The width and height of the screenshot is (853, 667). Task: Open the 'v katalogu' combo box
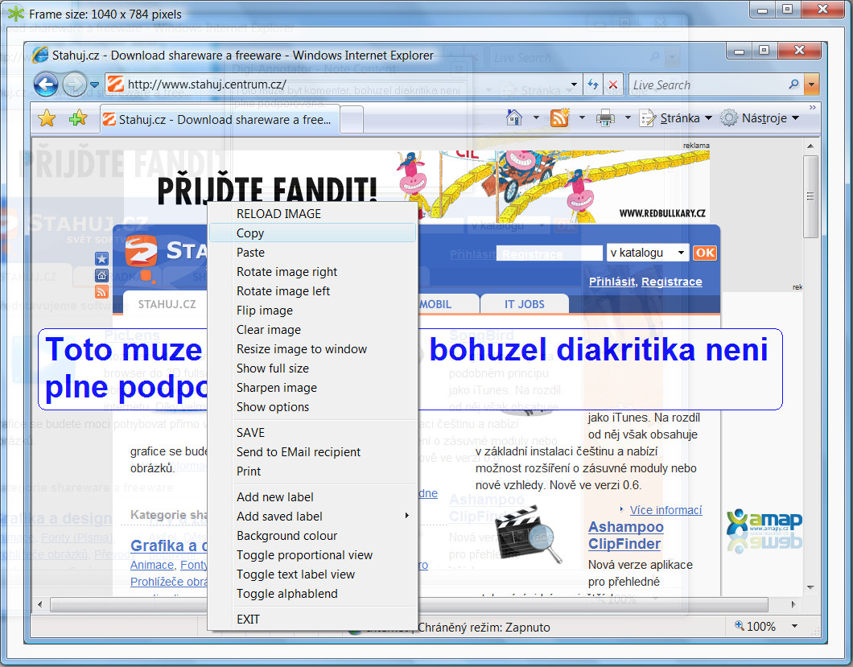pyautogui.click(x=647, y=253)
